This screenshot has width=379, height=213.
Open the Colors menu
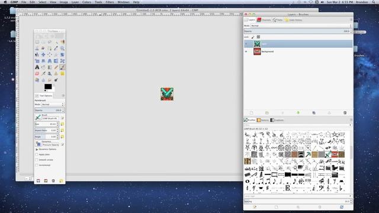(86, 2)
